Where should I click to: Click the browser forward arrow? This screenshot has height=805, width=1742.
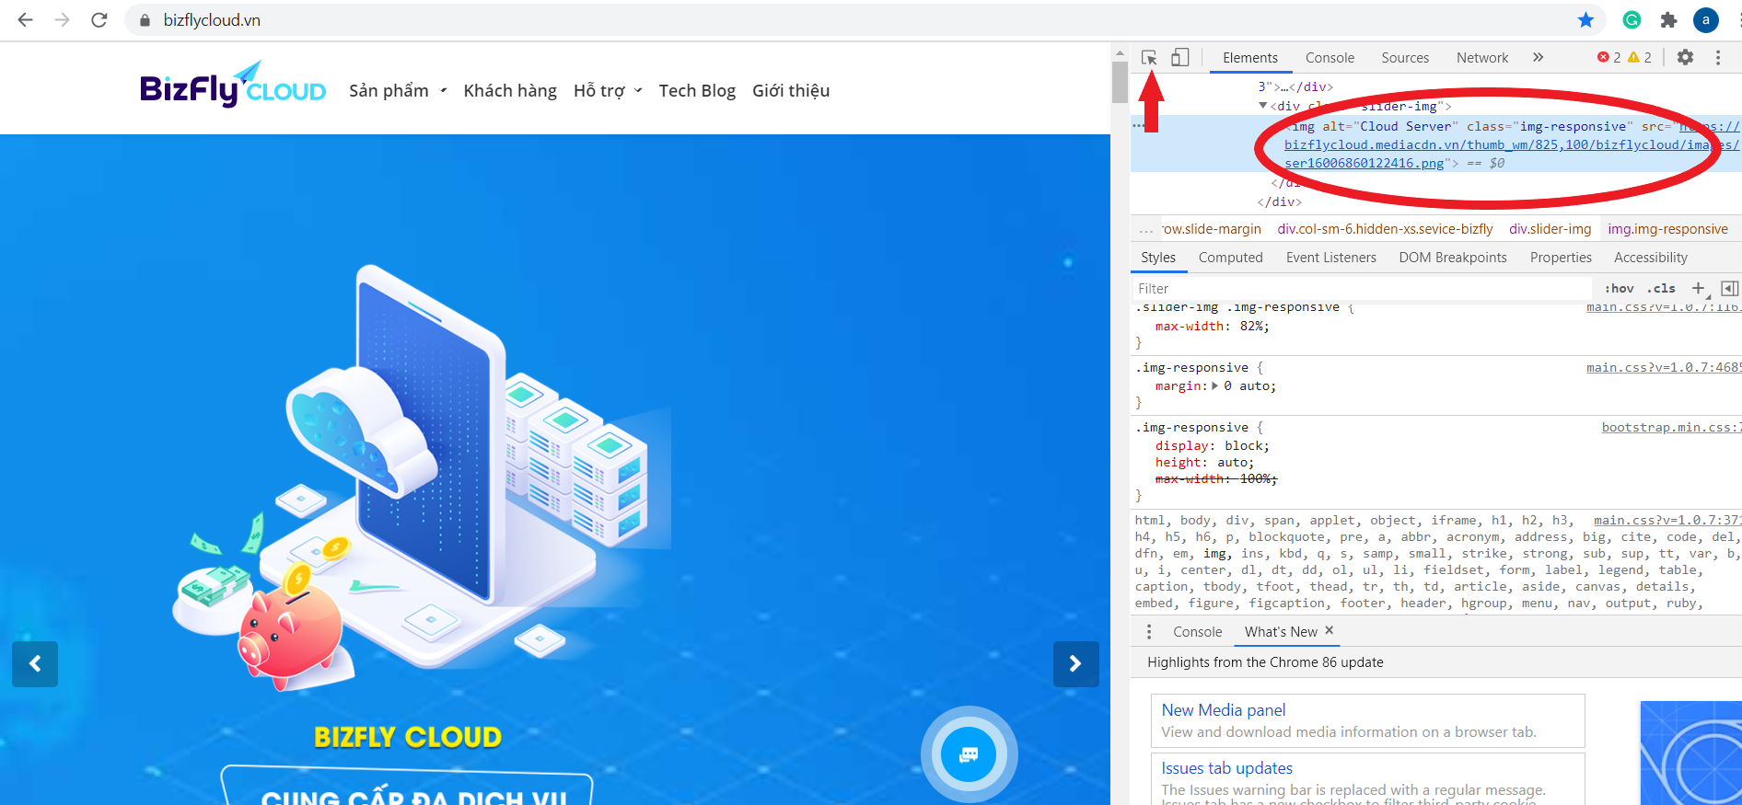point(62,19)
